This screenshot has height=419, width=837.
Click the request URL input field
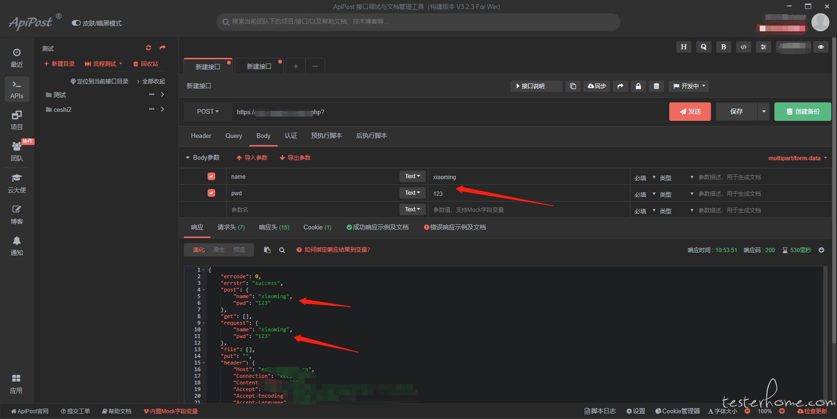pos(448,112)
